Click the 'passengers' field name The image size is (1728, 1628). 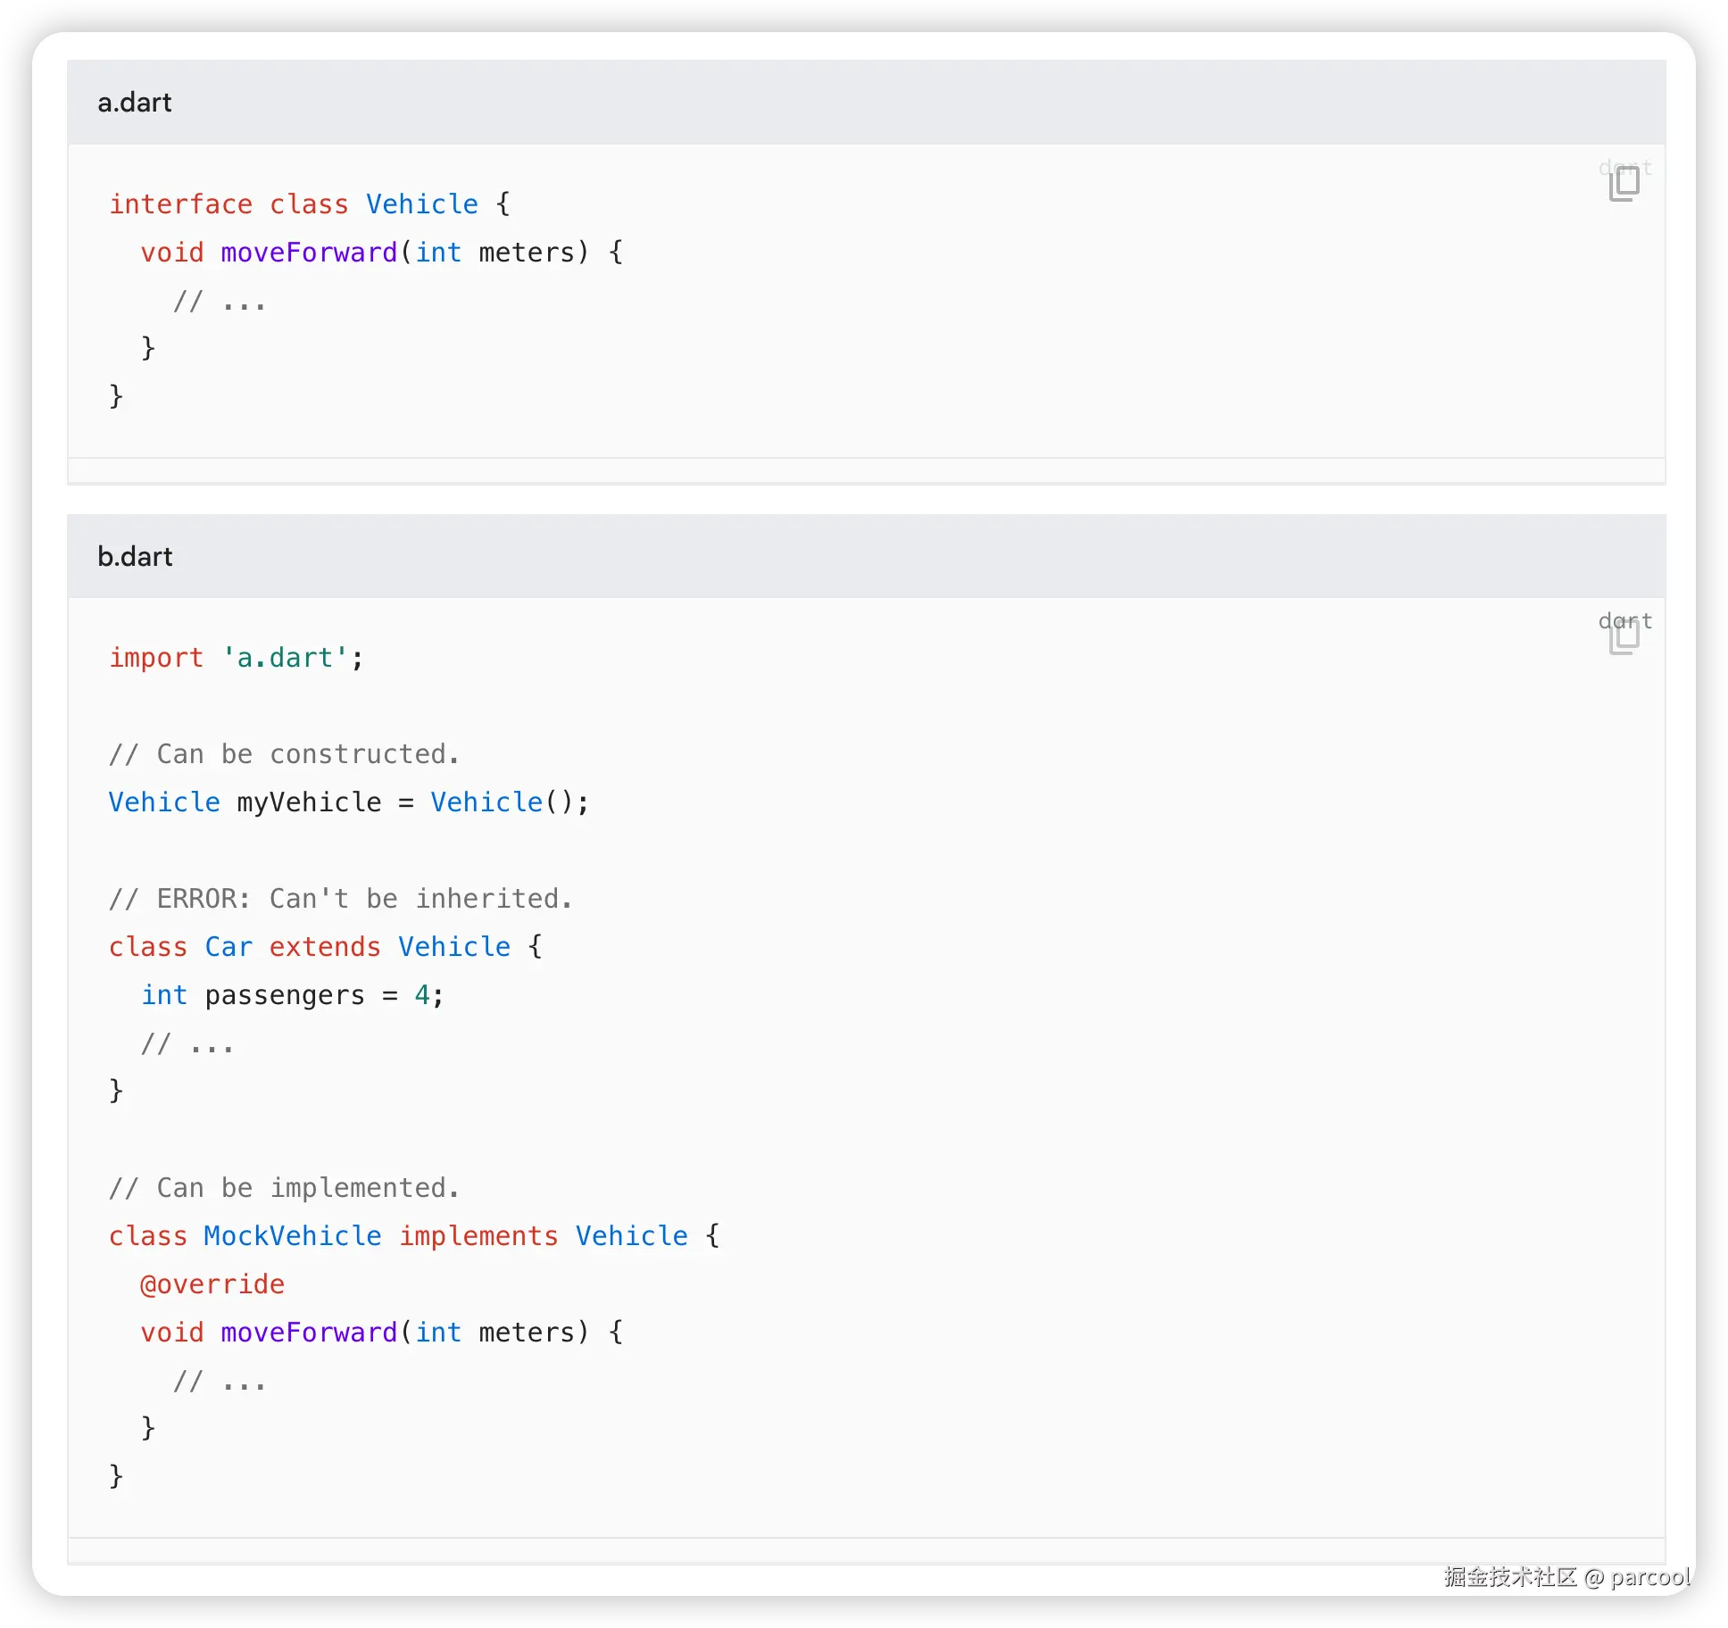[285, 995]
